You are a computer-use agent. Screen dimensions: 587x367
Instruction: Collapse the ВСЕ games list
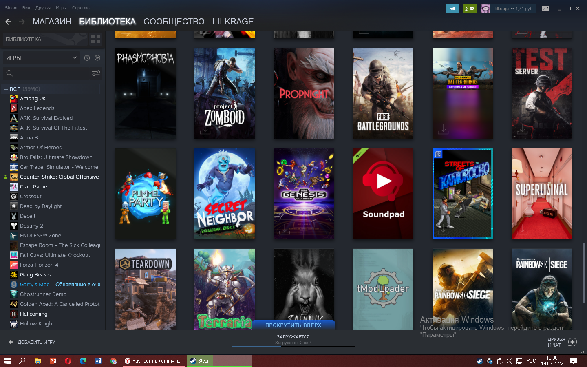pos(6,89)
